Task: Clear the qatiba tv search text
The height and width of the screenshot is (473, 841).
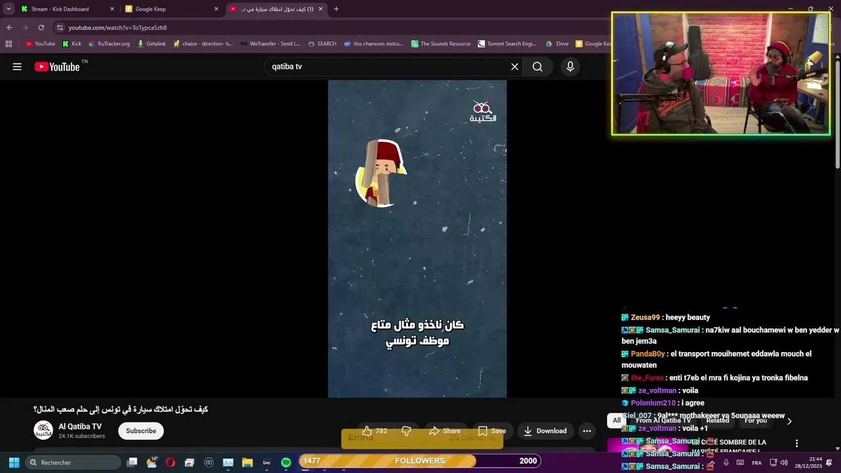Action: tap(514, 66)
